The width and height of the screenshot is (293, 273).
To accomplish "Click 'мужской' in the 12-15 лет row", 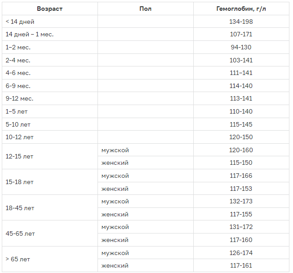I will coord(115,150).
